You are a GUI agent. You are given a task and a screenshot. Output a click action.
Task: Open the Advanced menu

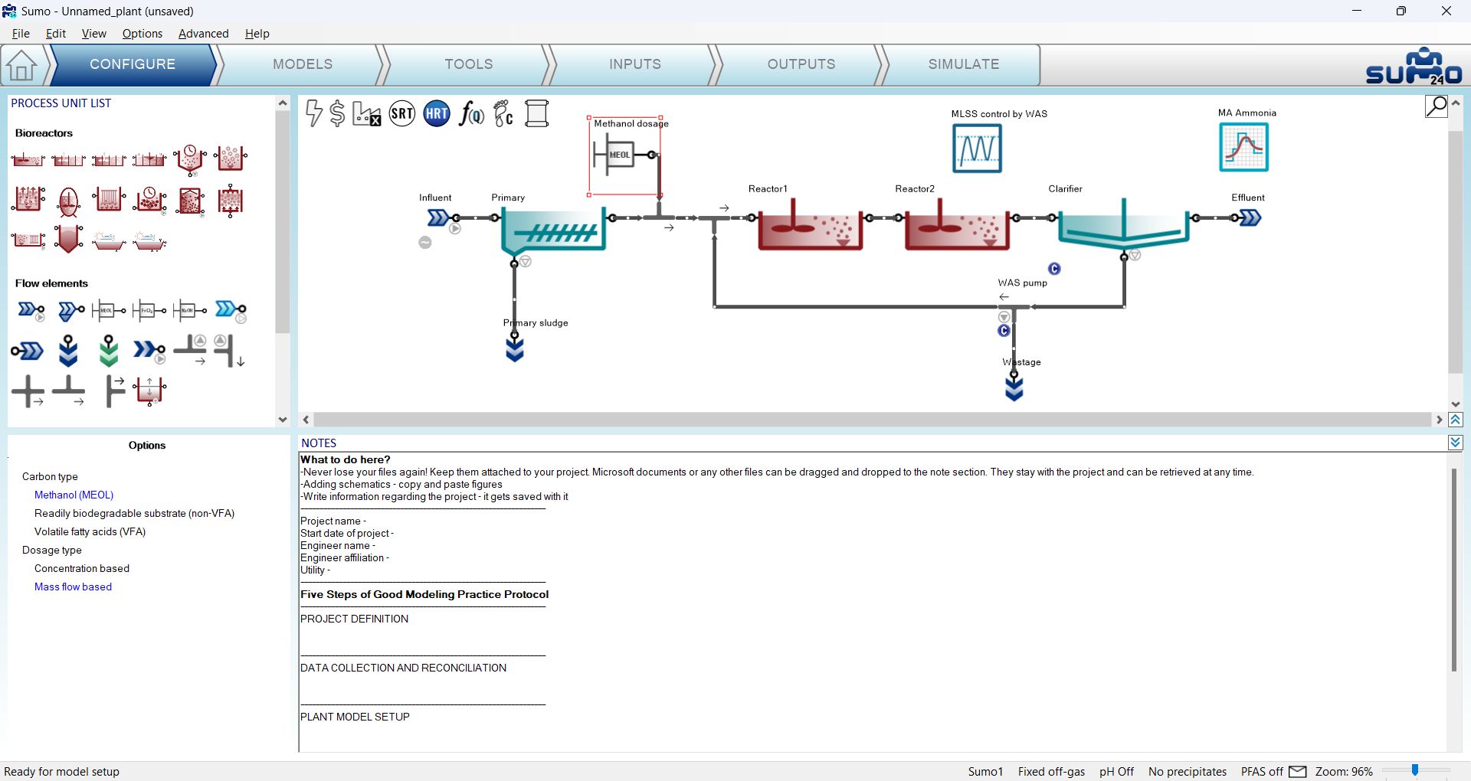tap(203, 34)
